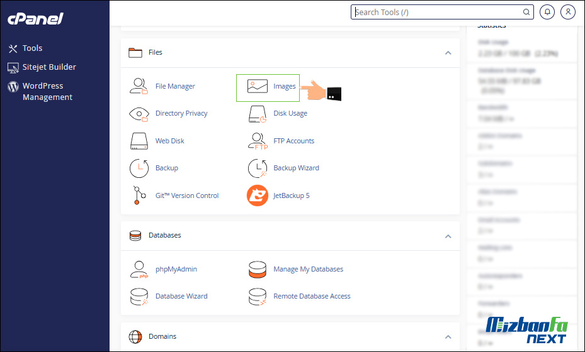The height and width of the screenshot is (352, 585).
Task: Click the Files section heading text
Action: coord(155,53)
